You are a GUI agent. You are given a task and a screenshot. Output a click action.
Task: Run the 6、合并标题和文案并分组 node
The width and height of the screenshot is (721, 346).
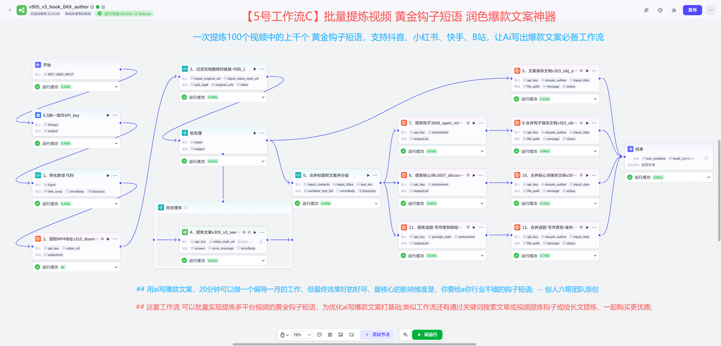[x=368, y=175]
